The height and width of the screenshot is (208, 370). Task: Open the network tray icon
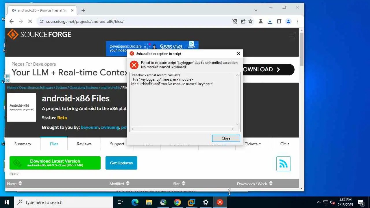tap(326, 202)
